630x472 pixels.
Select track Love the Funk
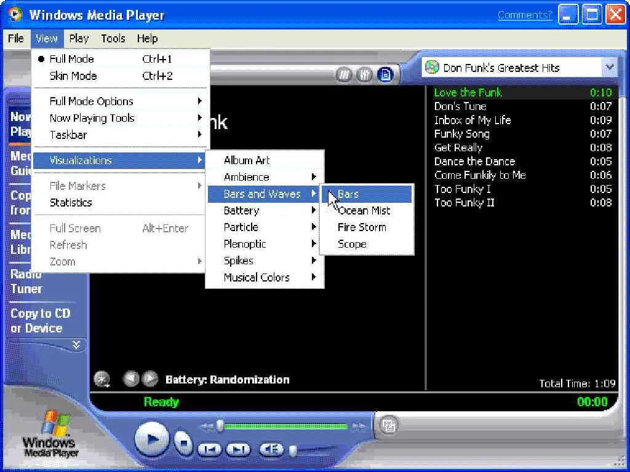pos(522,93)
